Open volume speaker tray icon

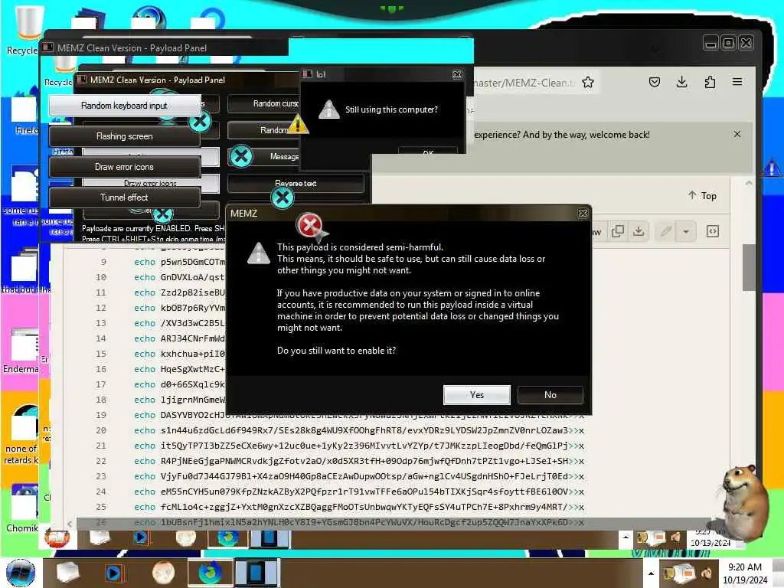[706, 573]
